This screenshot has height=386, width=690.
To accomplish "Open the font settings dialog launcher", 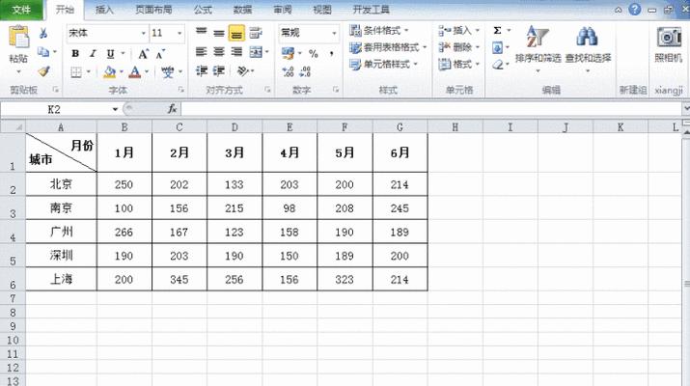I will 181,90.
